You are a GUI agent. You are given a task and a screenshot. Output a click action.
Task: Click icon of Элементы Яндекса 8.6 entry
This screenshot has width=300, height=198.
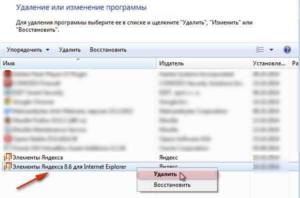click(x=8, y=167)
